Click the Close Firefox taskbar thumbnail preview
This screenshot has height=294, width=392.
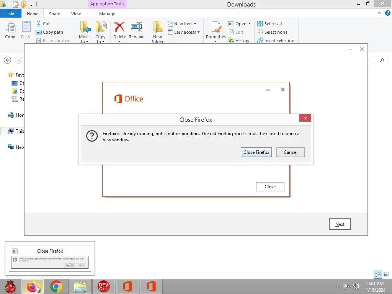(x=50, y=258)
